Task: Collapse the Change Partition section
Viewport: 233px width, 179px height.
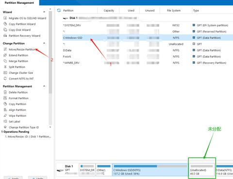Action: 44,43
